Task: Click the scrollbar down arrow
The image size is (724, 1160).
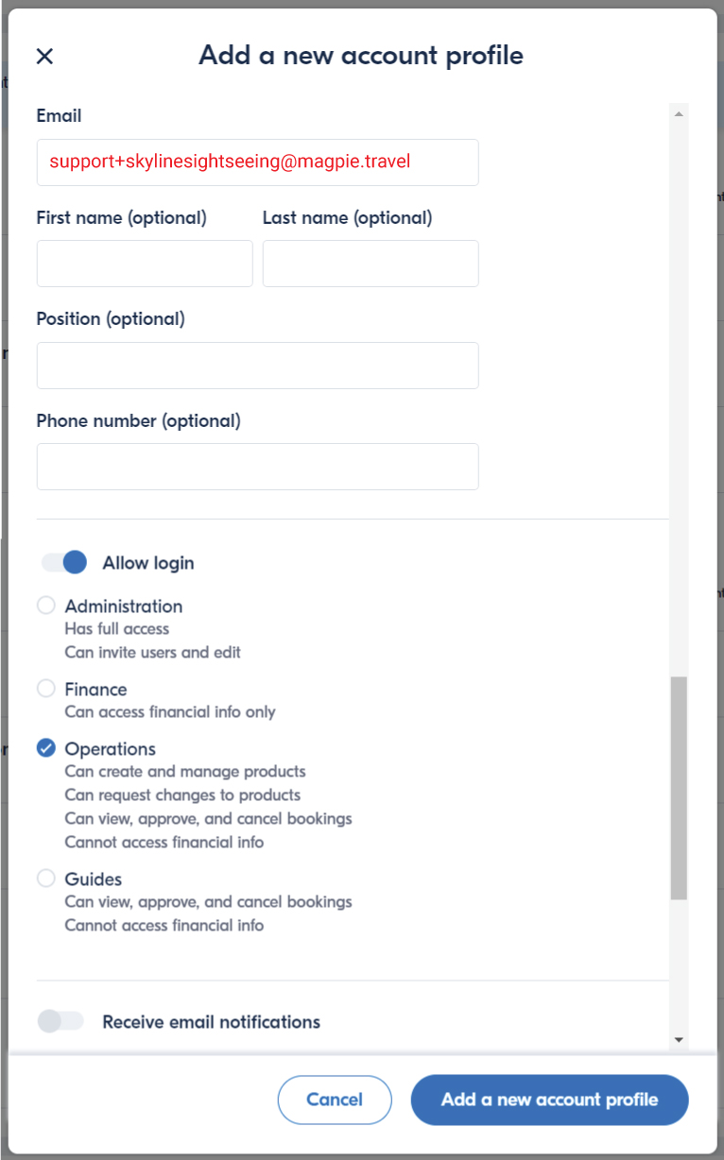Action: [x=678, y=1039]
